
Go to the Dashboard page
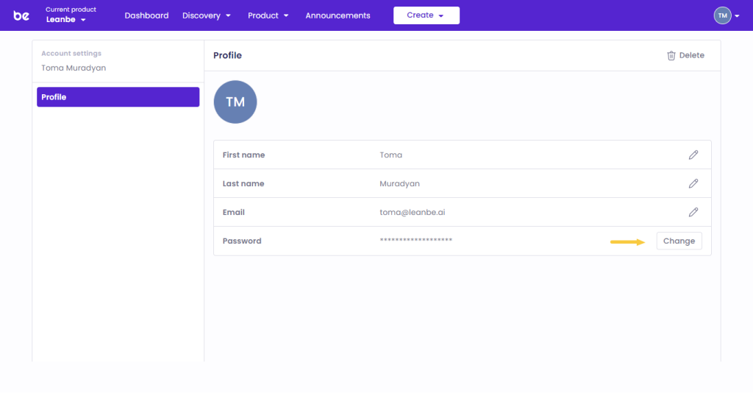[146, 15]
